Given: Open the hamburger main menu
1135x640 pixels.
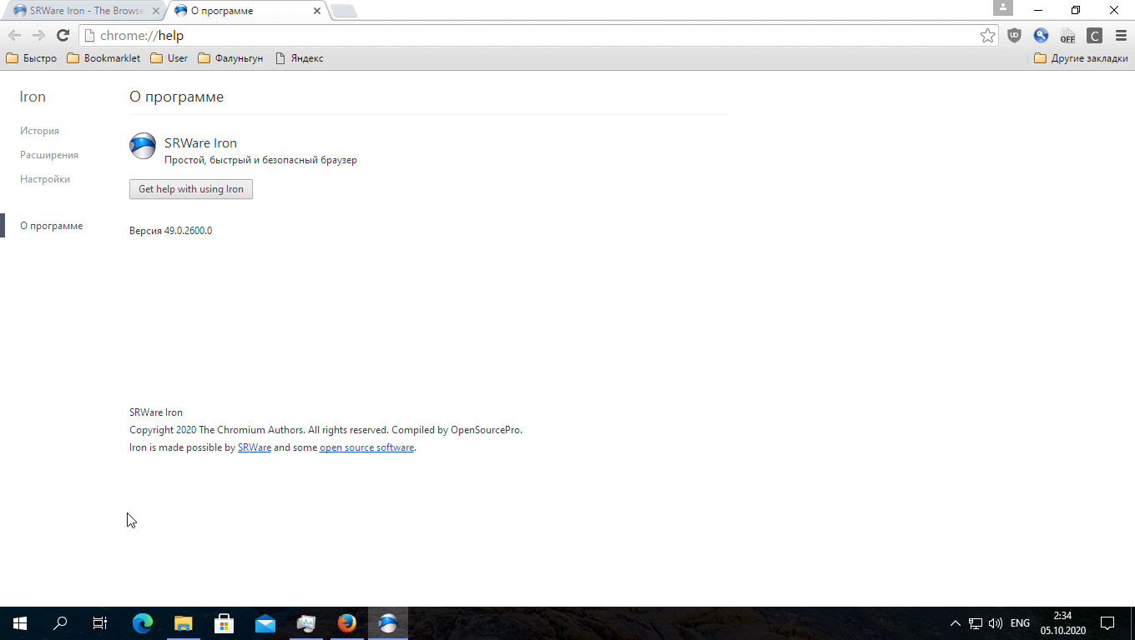Looking at the screenshot, I should 1121,35.
